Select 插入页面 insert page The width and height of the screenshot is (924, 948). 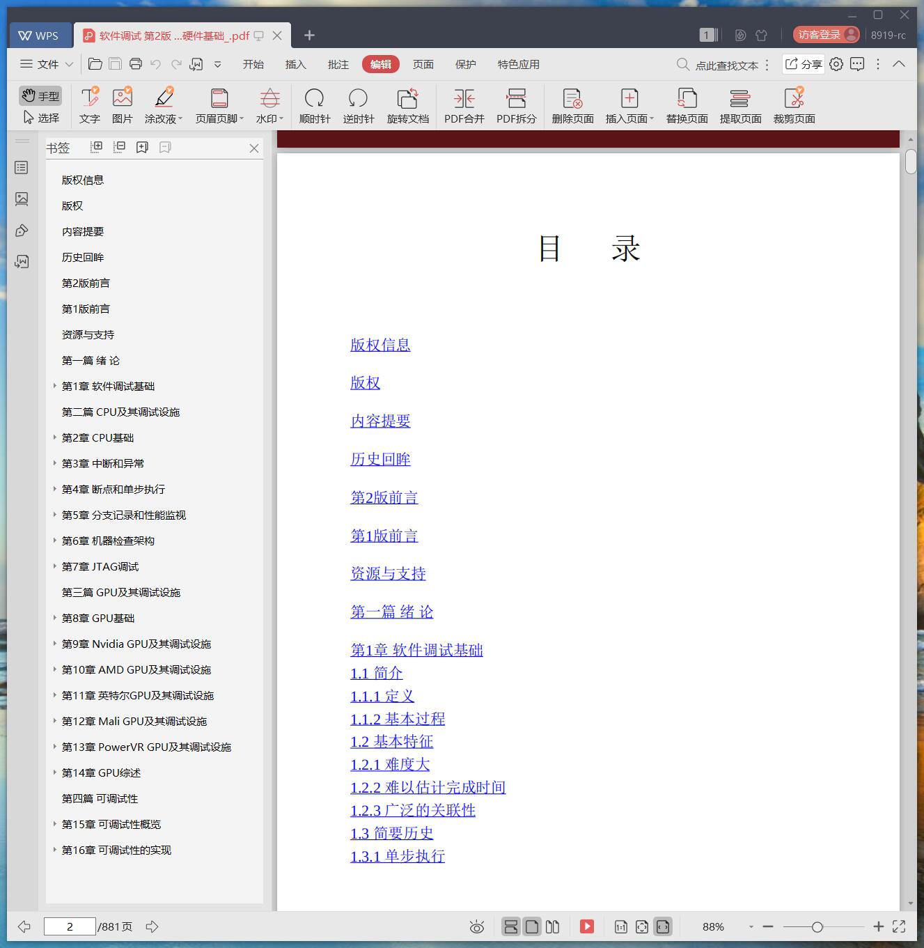[629, 105]
